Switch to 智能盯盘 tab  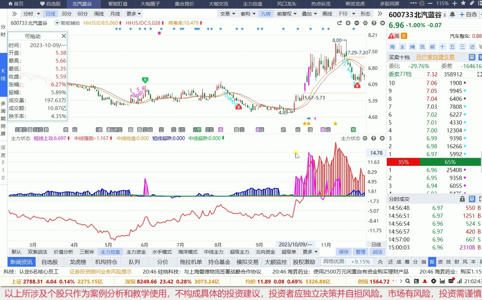click(118, 4)
